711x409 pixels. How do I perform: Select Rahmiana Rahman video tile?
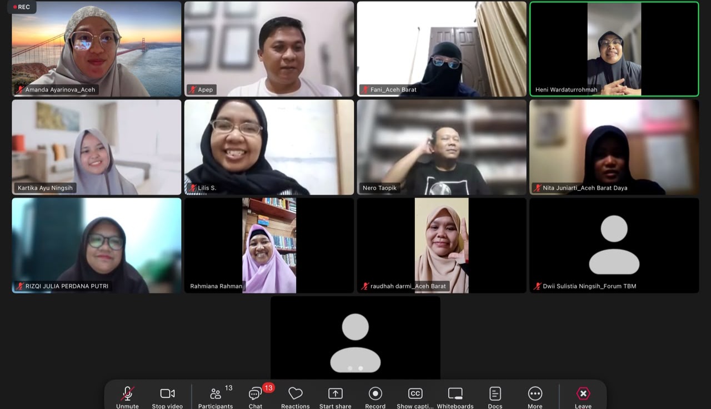point(269,245)
